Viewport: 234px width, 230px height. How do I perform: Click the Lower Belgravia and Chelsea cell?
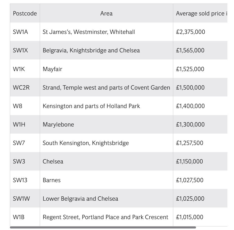80,199
